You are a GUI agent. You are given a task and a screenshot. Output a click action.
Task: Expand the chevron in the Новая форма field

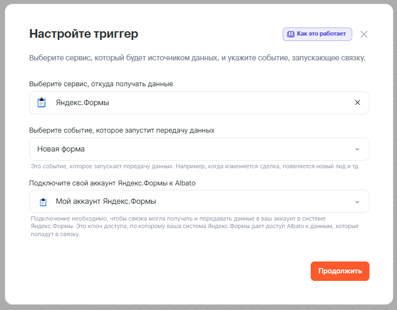(x=357, y=149)
